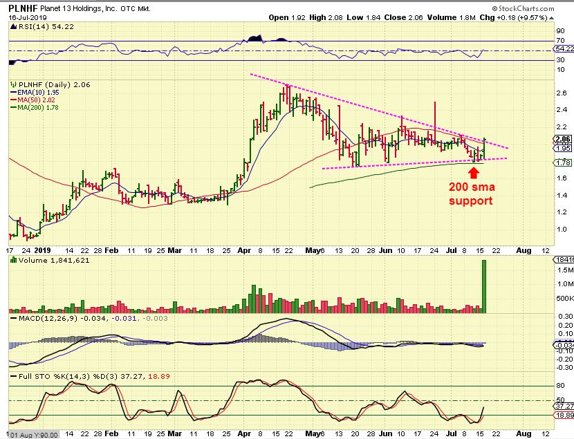Click the Volume 1.8M header value
This screenshot has height=439, width=574.
click(x=451, y=17)
